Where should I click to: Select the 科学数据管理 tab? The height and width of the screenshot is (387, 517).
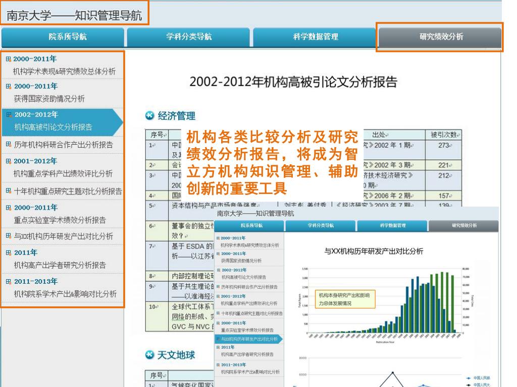315,36
